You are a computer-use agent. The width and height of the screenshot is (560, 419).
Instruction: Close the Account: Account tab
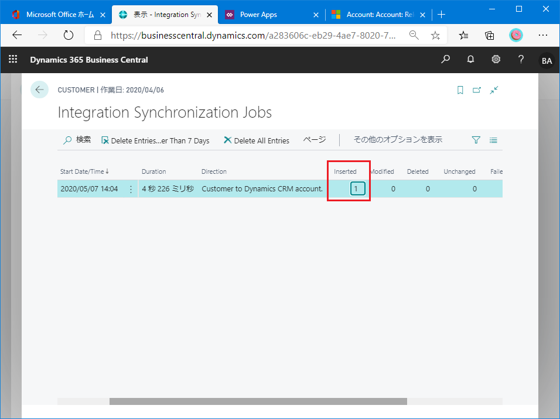[422, 15]
